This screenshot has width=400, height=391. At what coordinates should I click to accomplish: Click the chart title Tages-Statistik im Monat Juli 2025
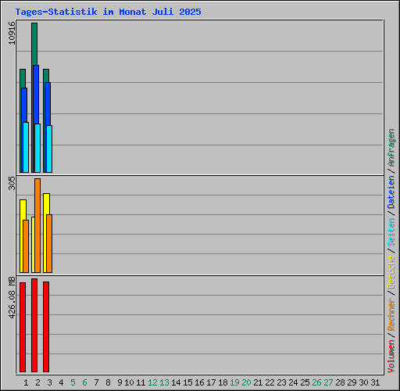click(108, 12)
